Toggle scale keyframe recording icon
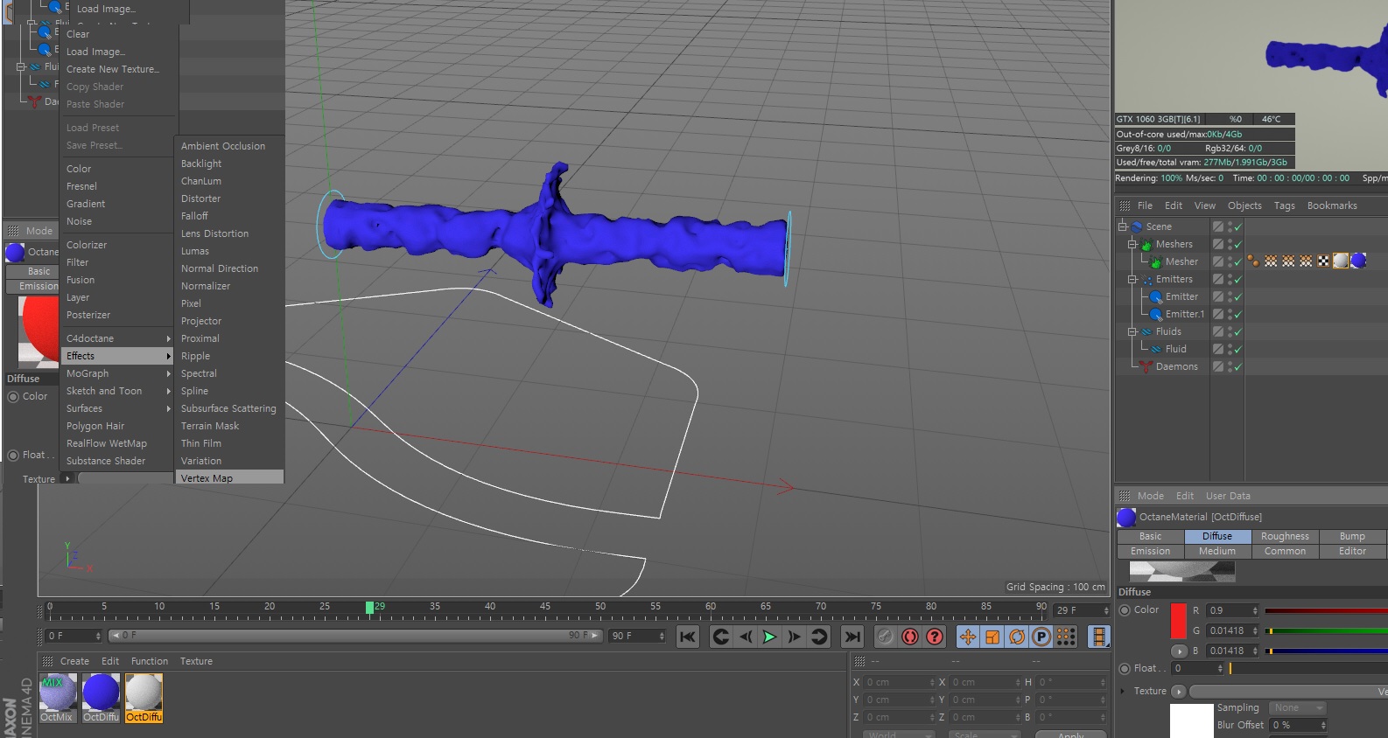Screen dimensions: 1388x738 point(992,637)
